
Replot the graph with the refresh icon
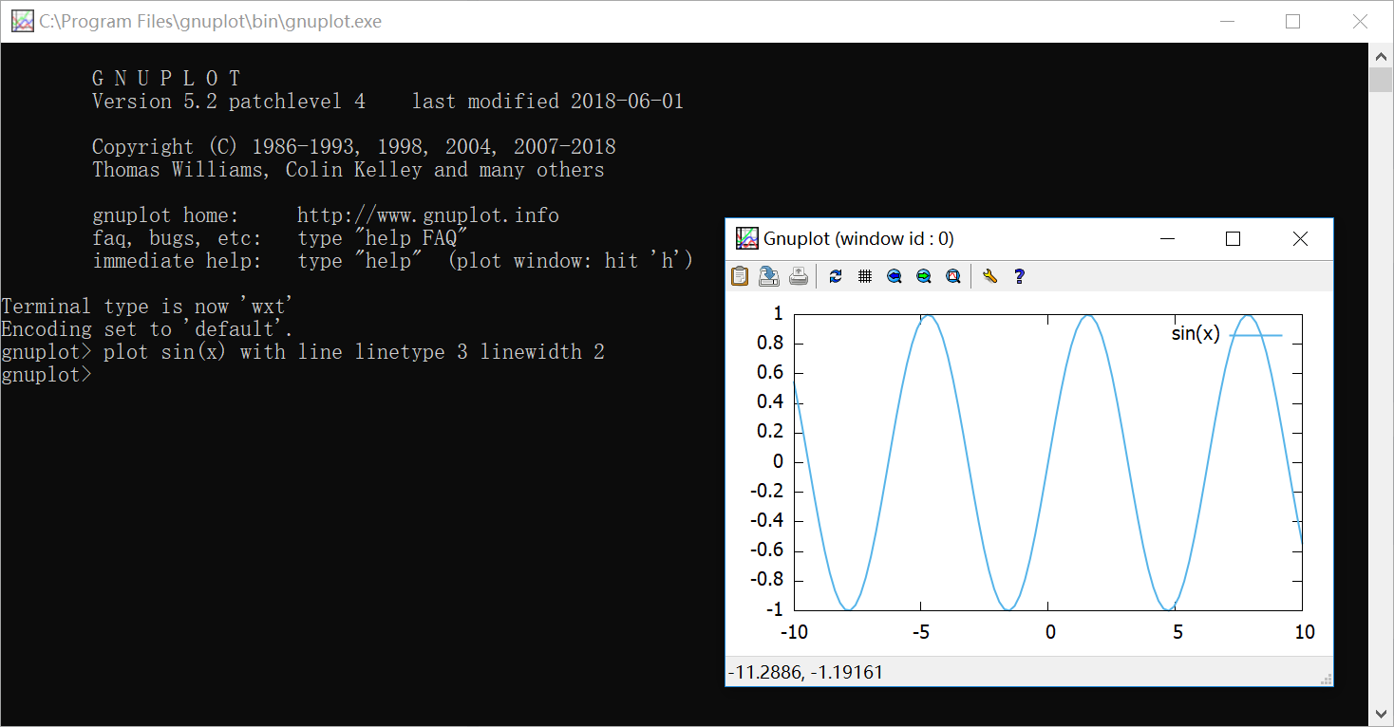(836, 276)
